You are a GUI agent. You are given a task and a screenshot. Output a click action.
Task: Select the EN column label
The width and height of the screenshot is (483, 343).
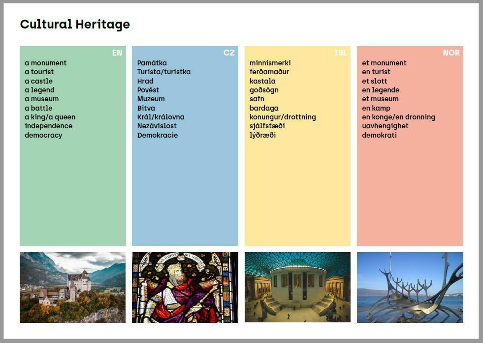click(117, 53)
